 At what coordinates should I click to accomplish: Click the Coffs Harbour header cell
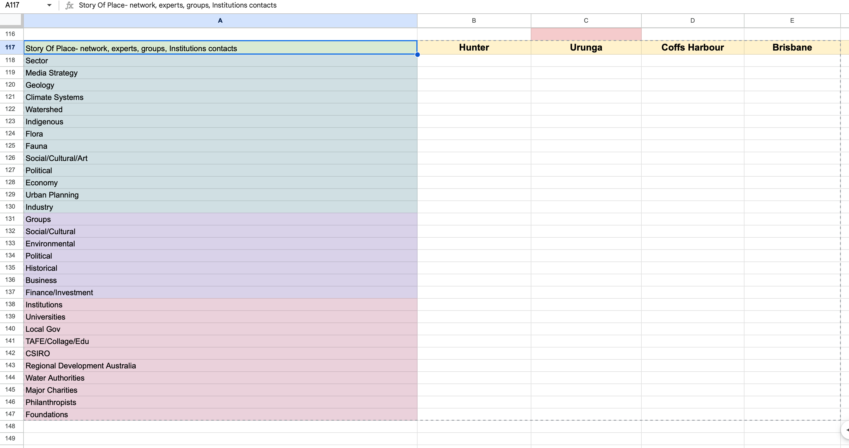692,48
